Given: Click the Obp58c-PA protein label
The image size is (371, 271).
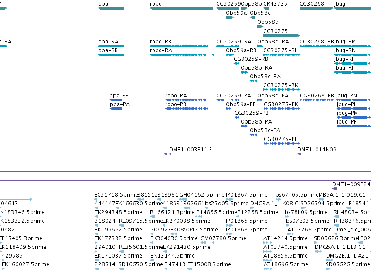Looking at the screenshot, I should click(x=265, y=130).
